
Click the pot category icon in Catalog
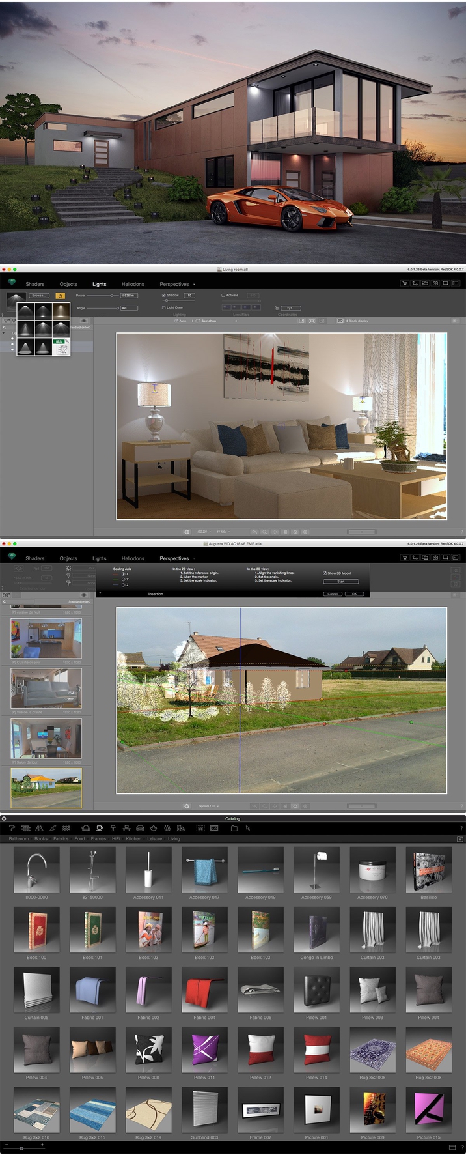154,828
